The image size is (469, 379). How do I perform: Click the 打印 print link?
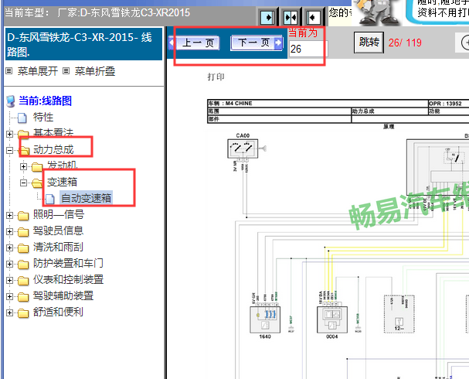point(216,77)
